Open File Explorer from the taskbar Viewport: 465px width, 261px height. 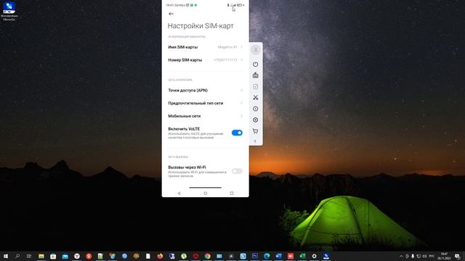click(41, 256)
